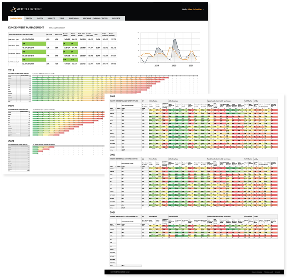The image size is (289, 279).
Task: Click the 549.425 Kunden gesamt cell
Action: pyautogui.click(x=66, y=39)
